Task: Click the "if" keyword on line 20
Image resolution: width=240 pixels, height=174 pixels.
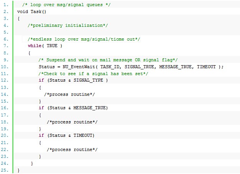Action: click(41, 135)
